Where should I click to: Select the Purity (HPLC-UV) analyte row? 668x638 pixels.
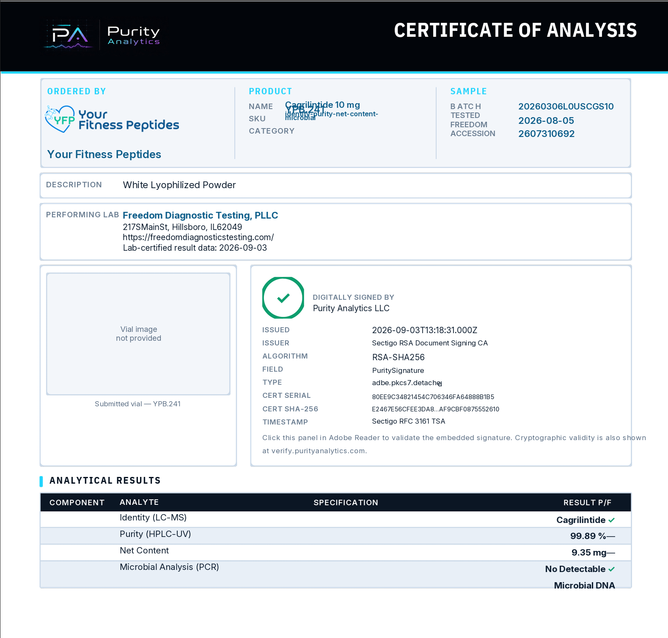(x=335, y=536)
